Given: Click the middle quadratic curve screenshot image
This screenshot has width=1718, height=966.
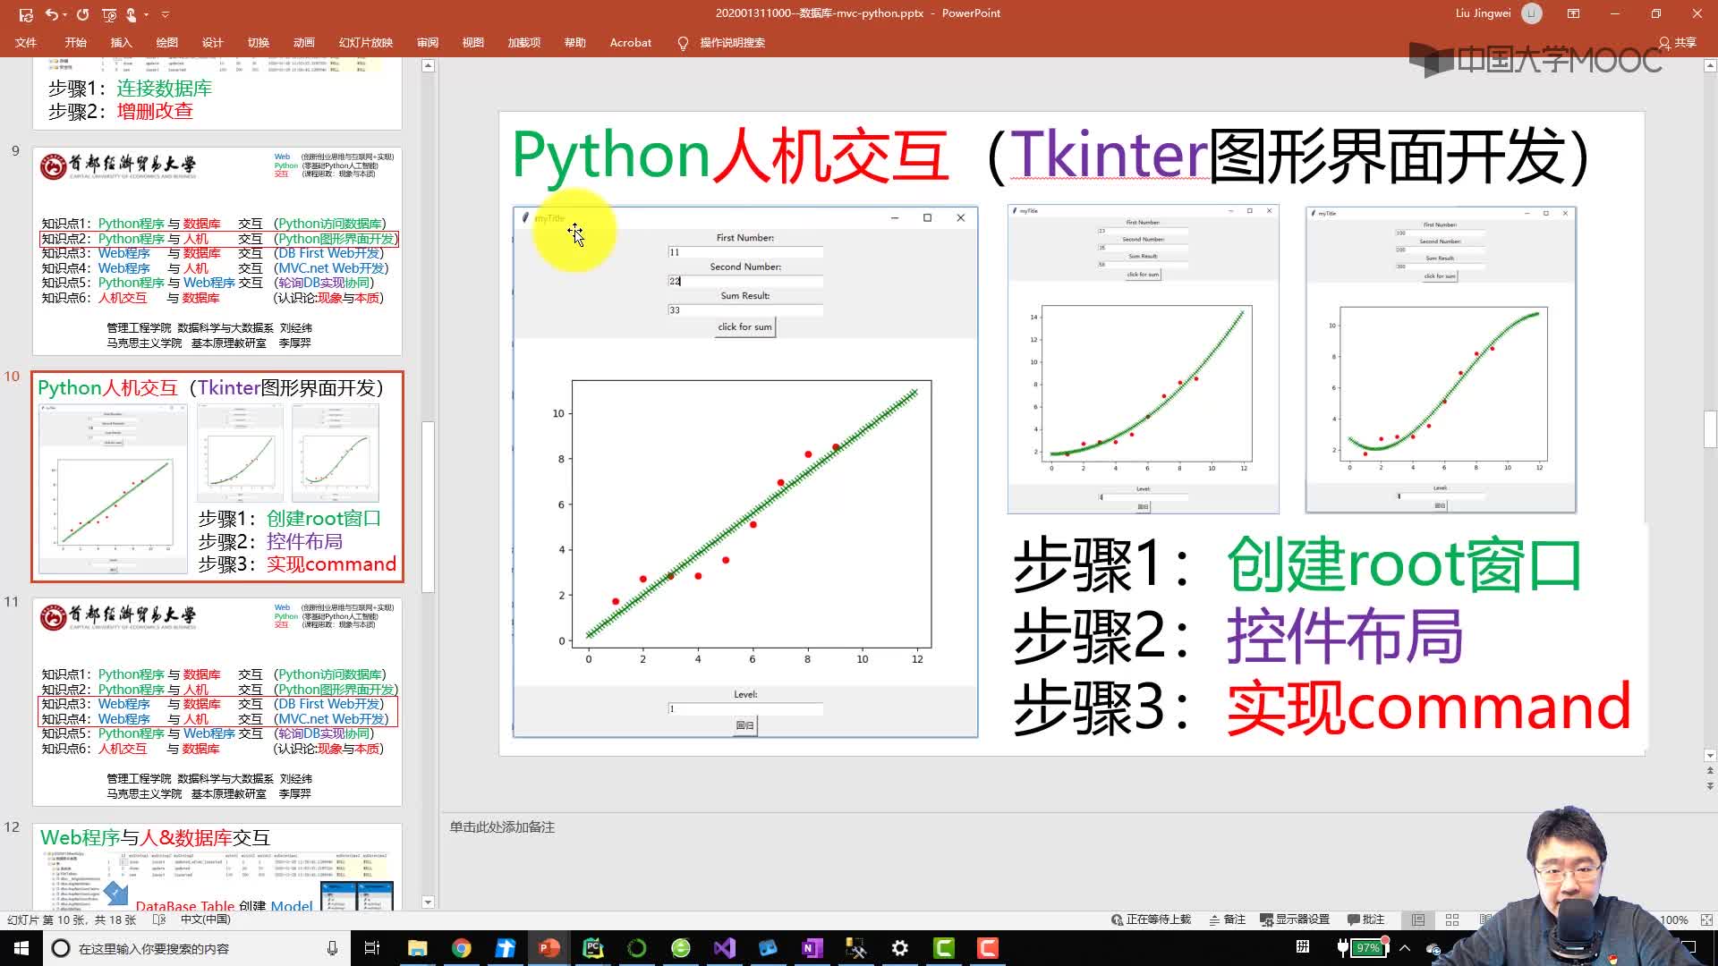Looking at the screenshot, I should tap(1143, 359).
